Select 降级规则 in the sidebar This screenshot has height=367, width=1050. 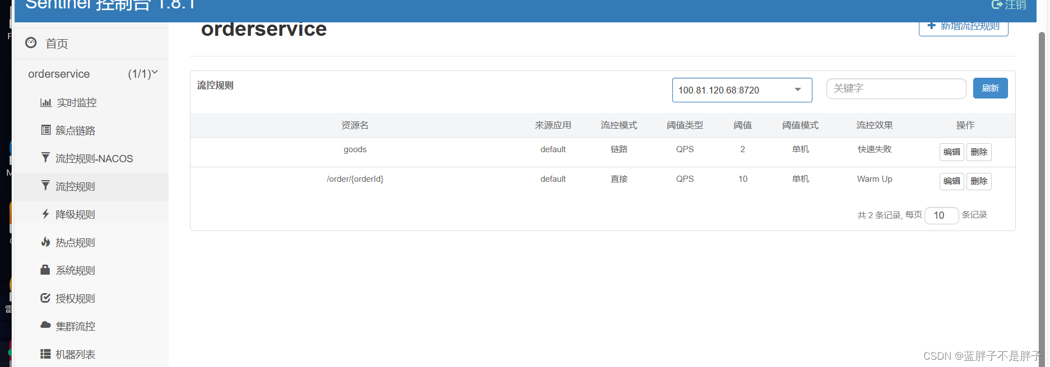tap(76, 214)
